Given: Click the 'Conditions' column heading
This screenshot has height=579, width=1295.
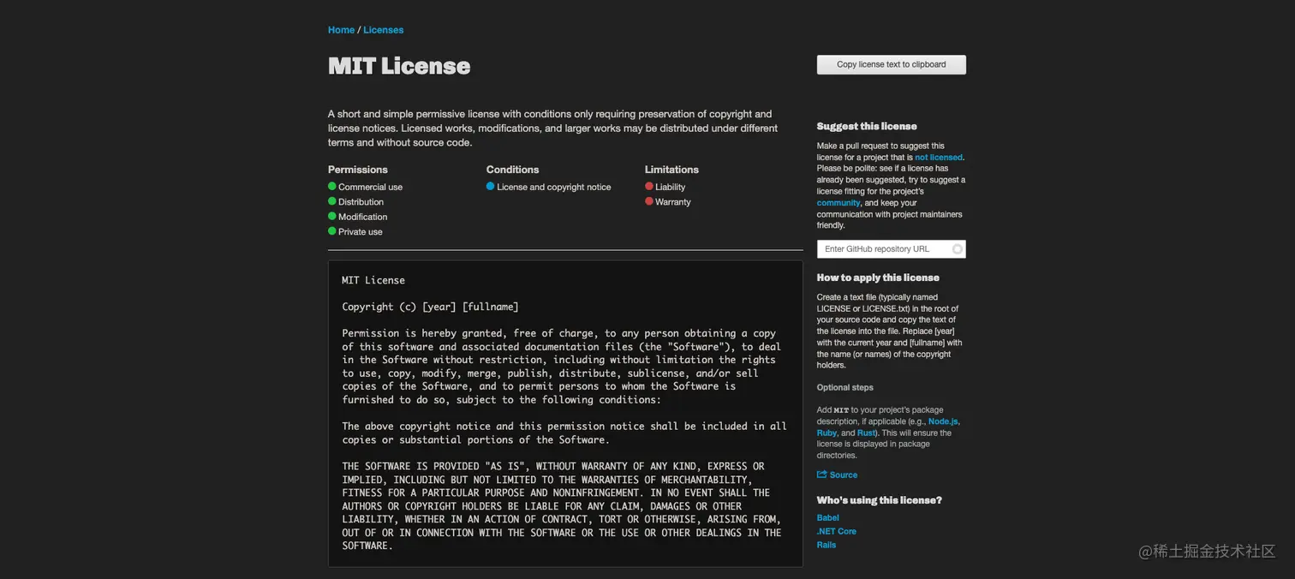Looking at the screenshot, I should [x=512, y=170].
